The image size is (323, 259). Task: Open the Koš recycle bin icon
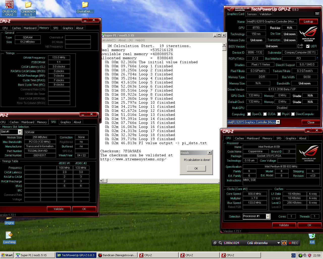click(x=312, y=239)
